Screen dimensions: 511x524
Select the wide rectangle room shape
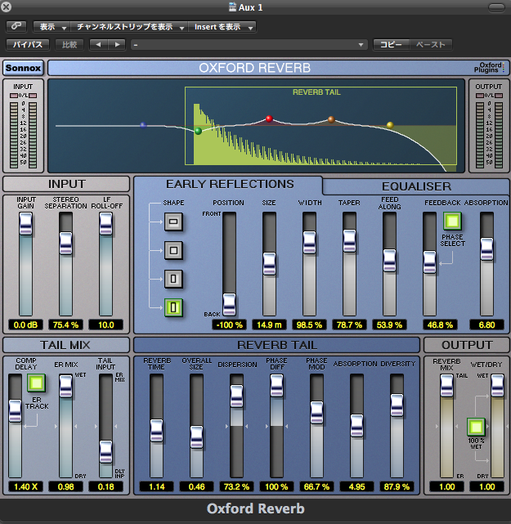click(x=173, y=222)
